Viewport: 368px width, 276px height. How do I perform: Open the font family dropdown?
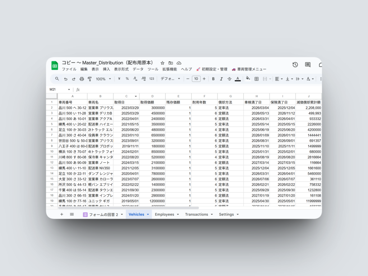click(x=170, y=79)
